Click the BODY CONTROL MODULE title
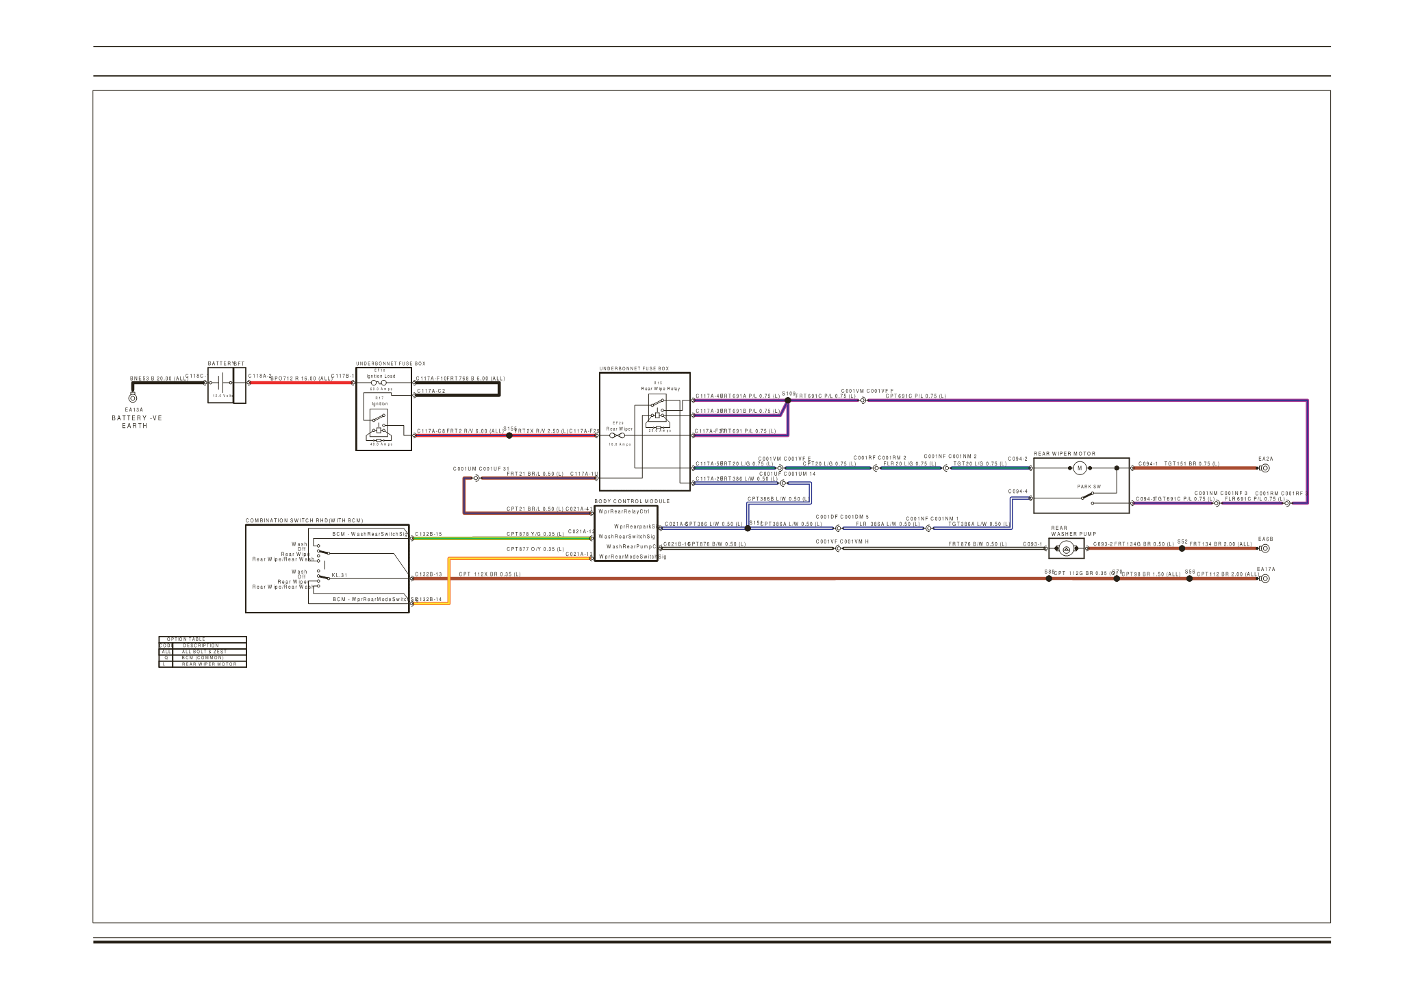This screenshot has width=1424, height=1007. tap(632, 501)
